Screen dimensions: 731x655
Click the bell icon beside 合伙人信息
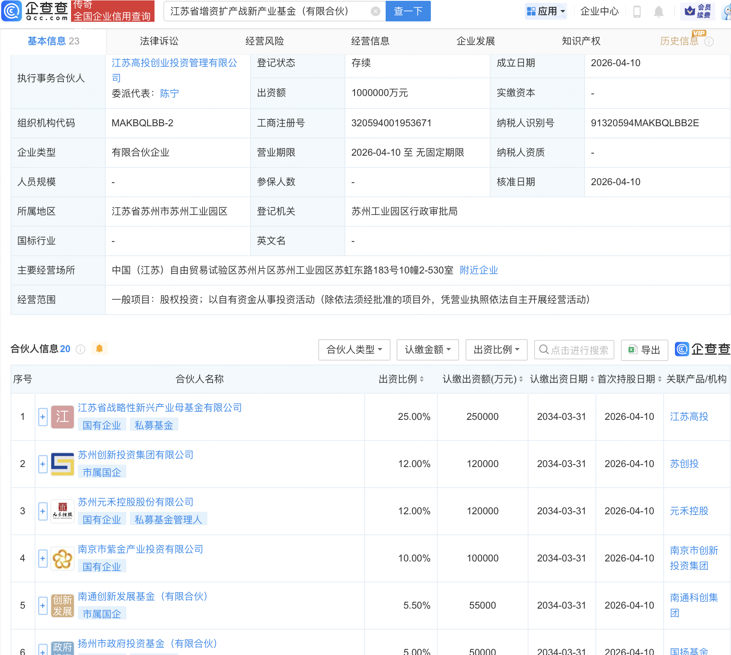click(x=100, y=348)
